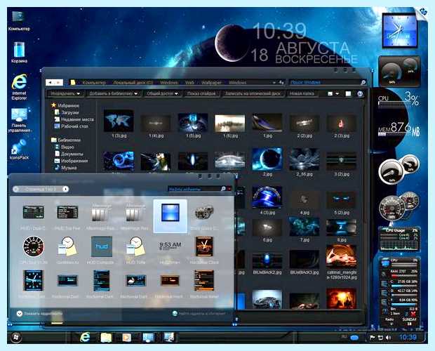Open the Добавить в библиотеку dropdown
Image resolution: width=435 pixels, height=351 pixels.
113,94
